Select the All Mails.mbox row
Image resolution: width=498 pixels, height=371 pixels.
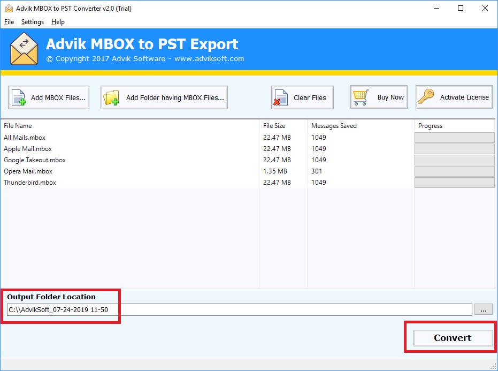[248, 138]
